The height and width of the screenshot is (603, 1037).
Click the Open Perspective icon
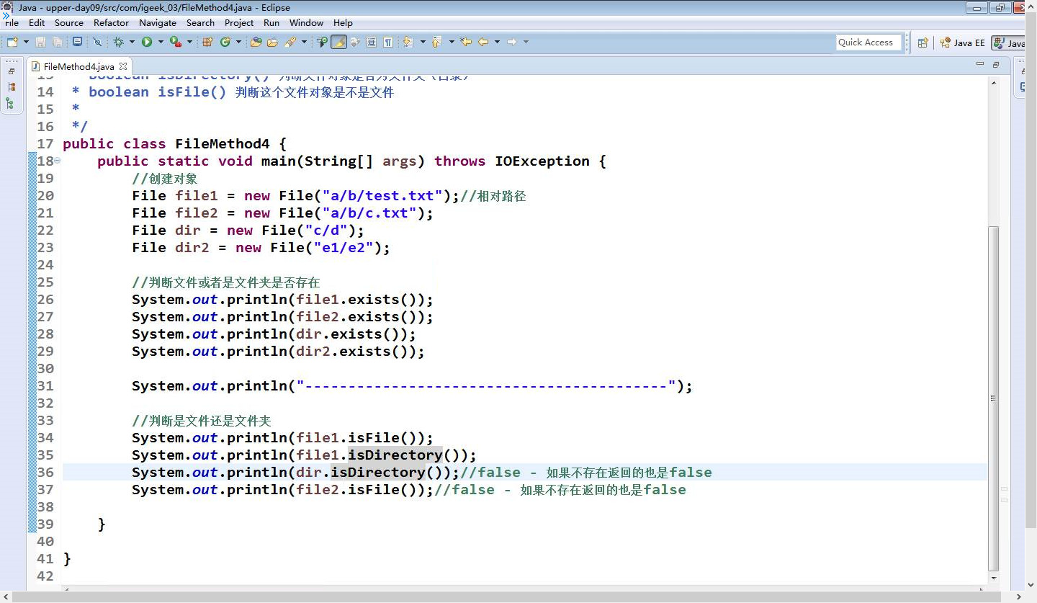922,43
